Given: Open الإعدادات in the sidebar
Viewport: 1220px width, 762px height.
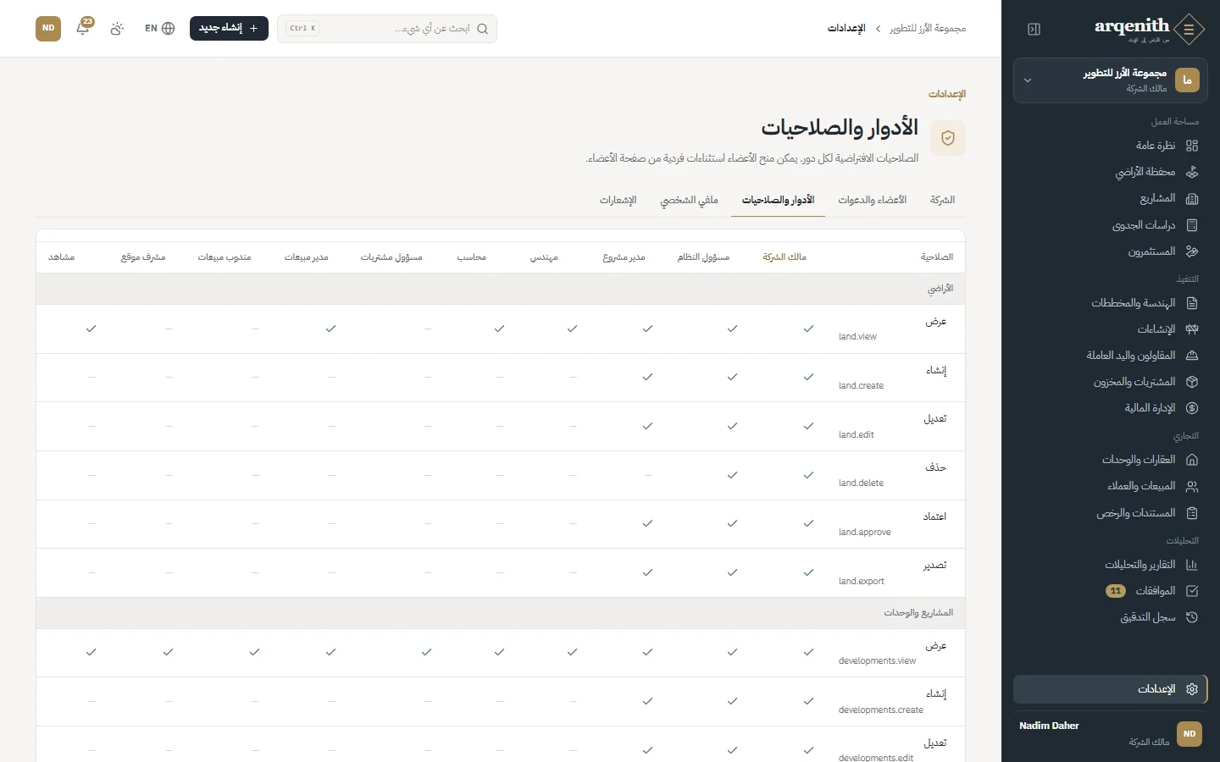Looking at the screenshot, I should 1110,689.
